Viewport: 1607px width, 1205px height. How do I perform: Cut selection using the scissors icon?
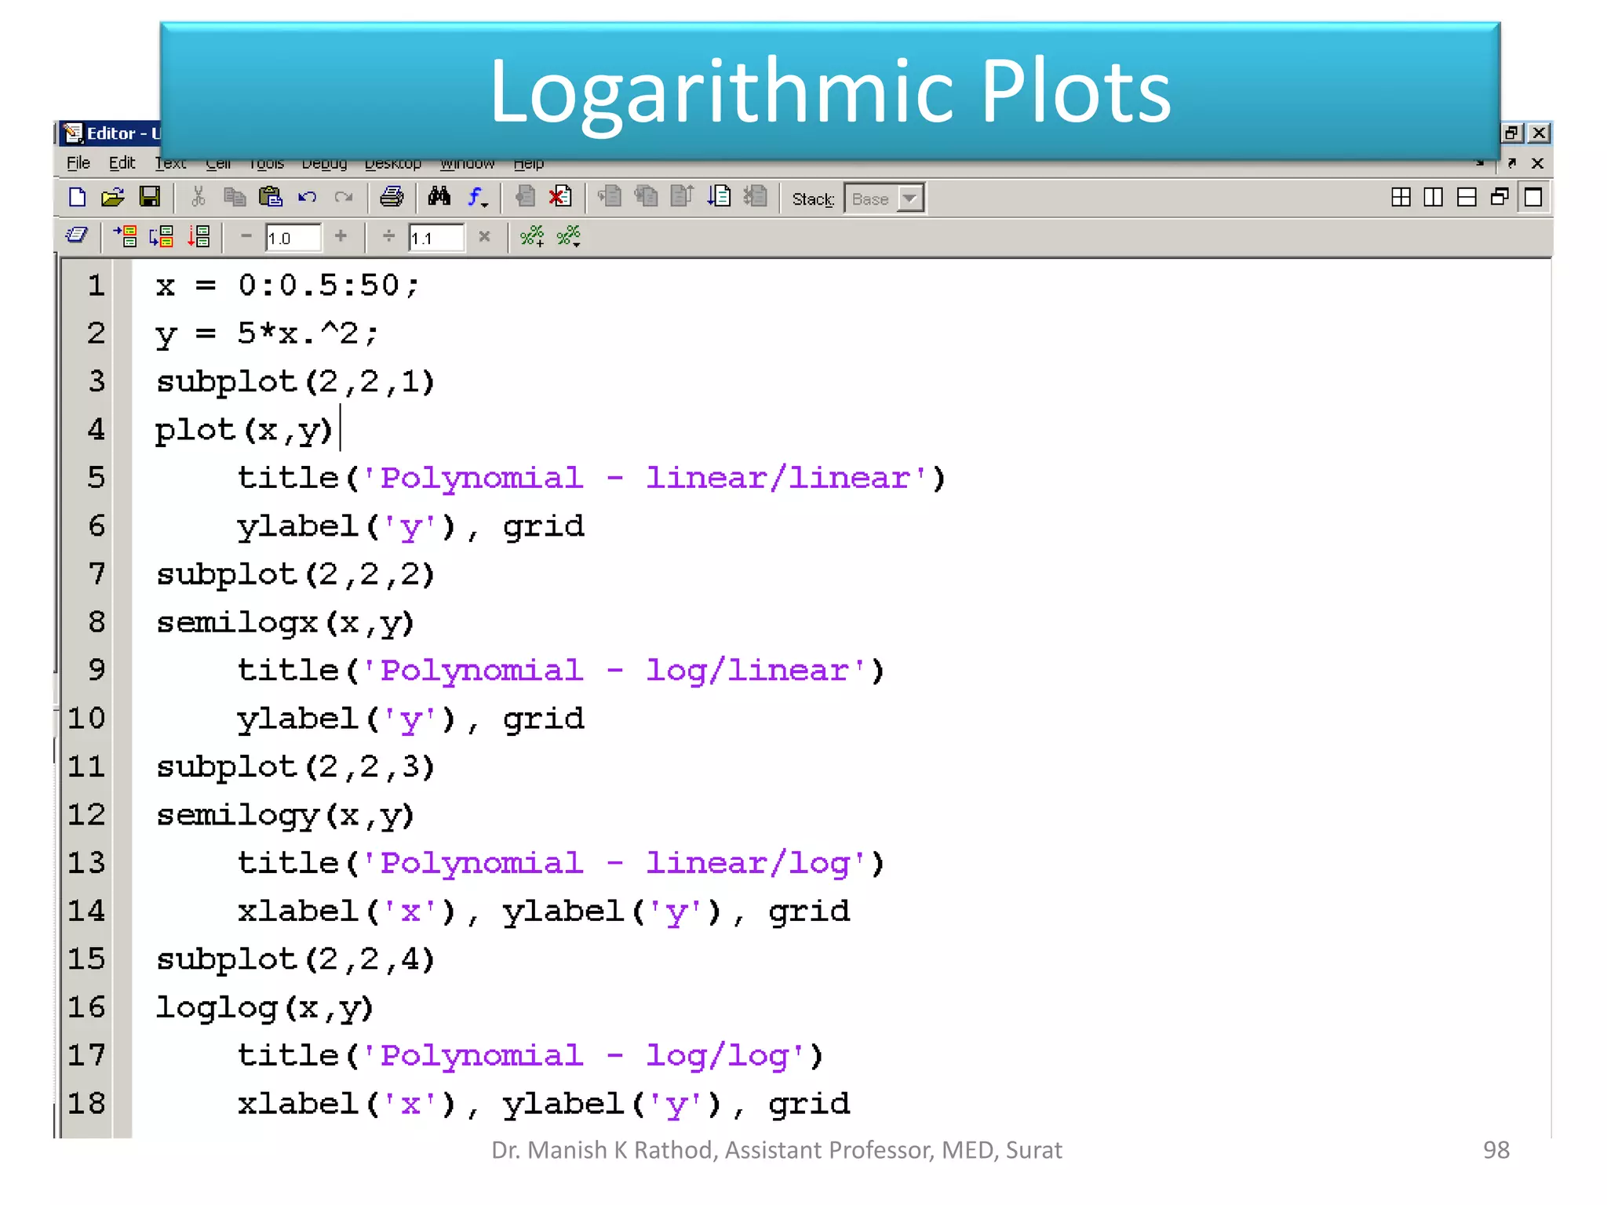point(199,198)
